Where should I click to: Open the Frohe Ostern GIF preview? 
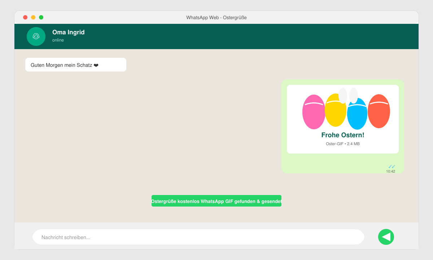(x=343, y=119)
